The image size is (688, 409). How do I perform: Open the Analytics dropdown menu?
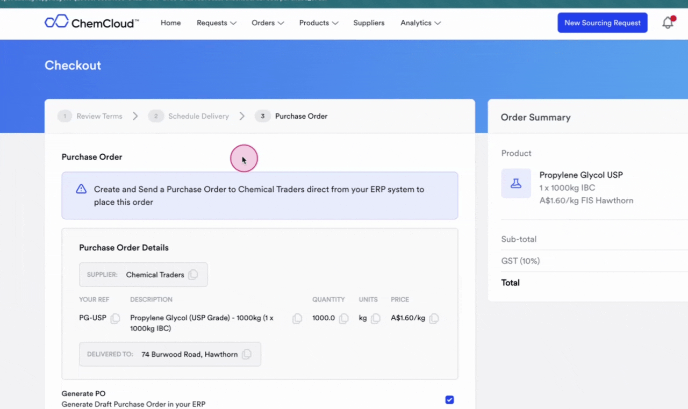tap(420, 23)
